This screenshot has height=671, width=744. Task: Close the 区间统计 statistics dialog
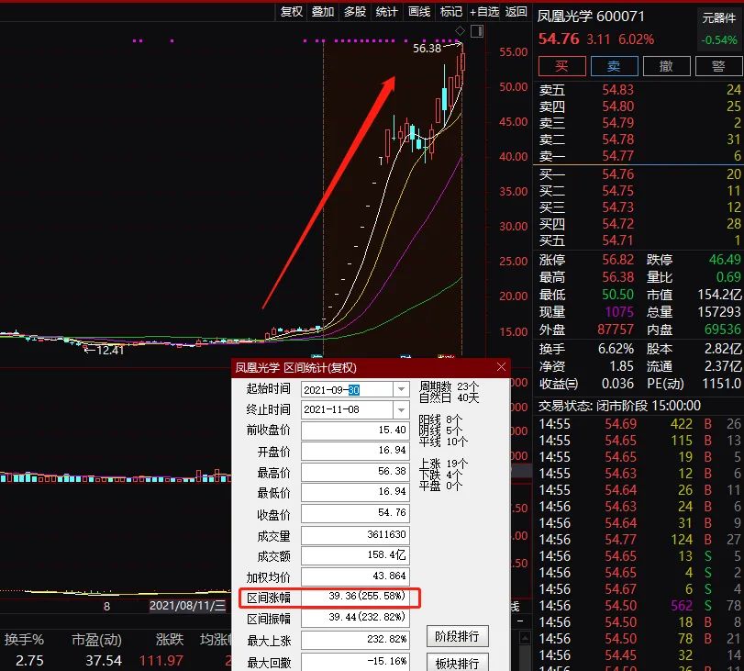(501, 366)
